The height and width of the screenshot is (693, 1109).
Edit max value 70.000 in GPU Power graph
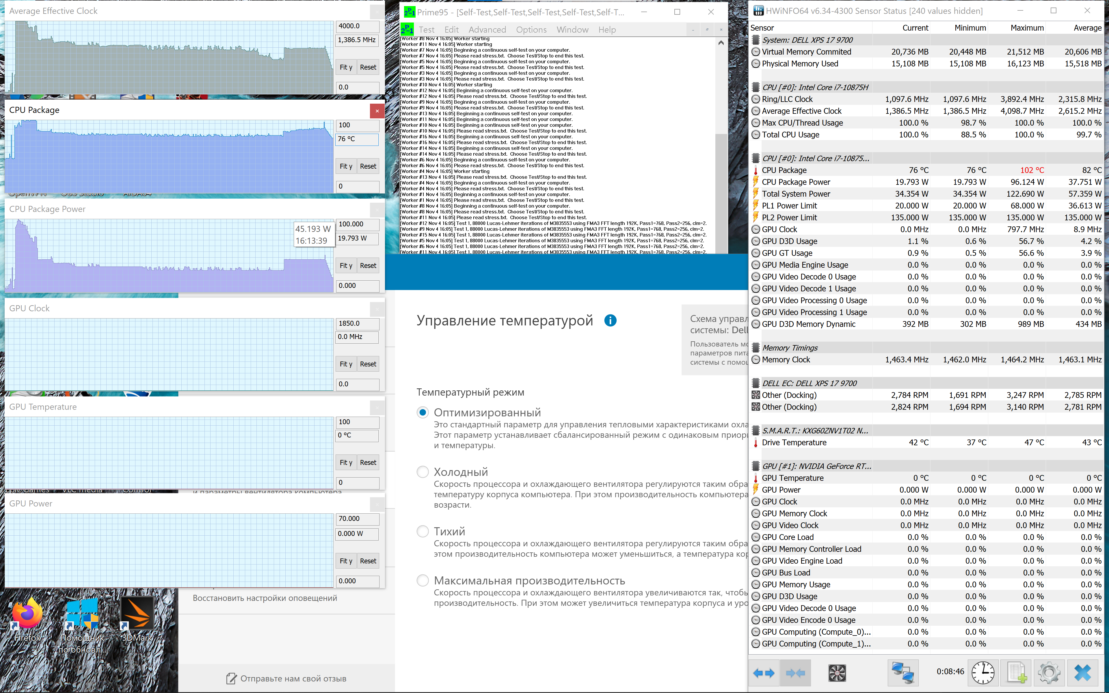(x=358, y=519)
